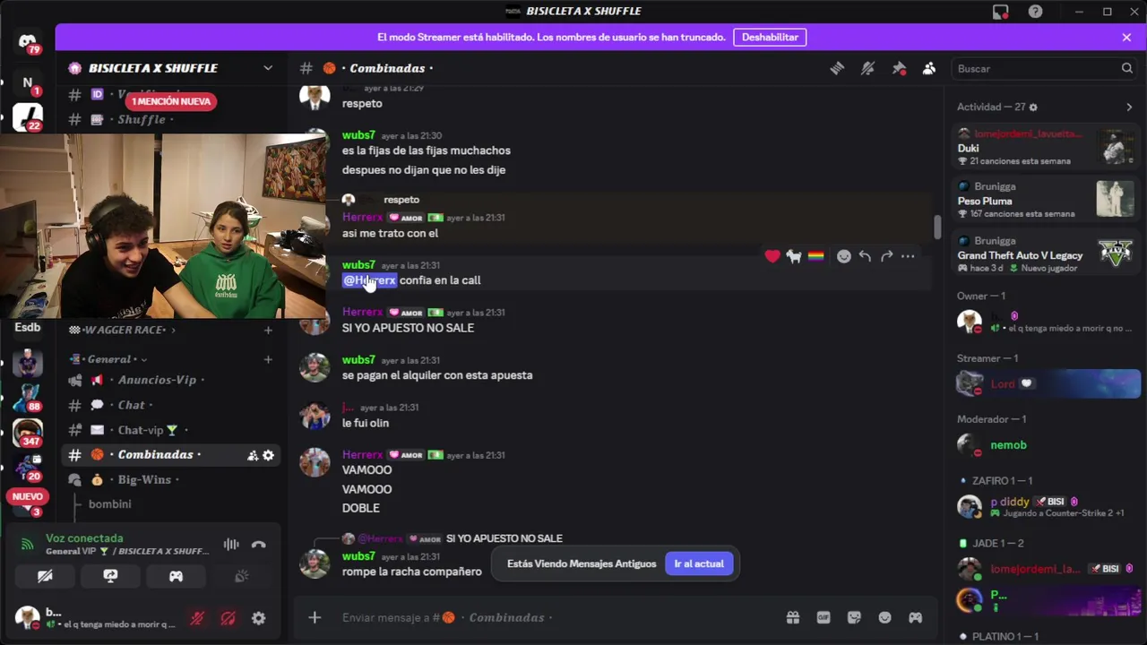Screen dimensions: 1147x645
Task: Open the emoji picker in message bar
Action: click(885, 617)
